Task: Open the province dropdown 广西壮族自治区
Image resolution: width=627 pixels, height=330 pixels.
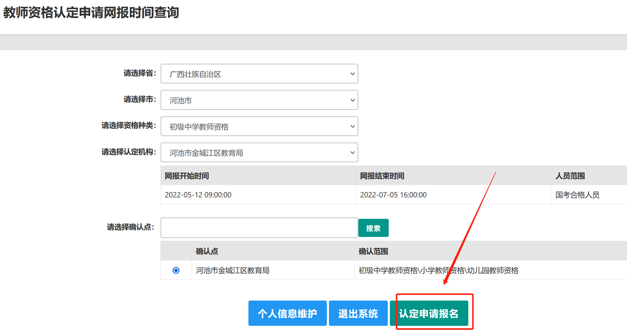Action: (x=259, y=74)
